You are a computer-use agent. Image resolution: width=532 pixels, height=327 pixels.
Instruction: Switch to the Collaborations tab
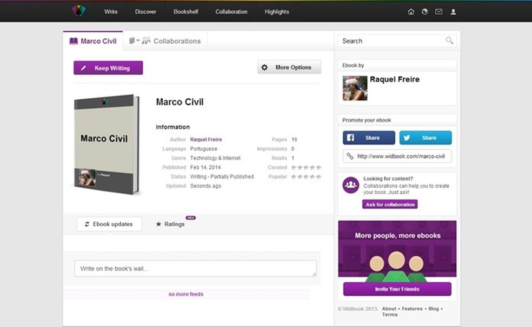(165, 41)
